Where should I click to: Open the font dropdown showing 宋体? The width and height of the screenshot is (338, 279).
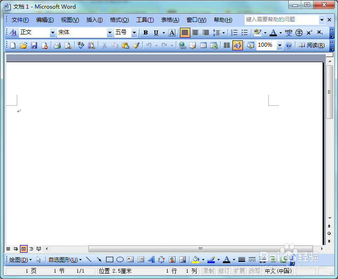(110, 33)
